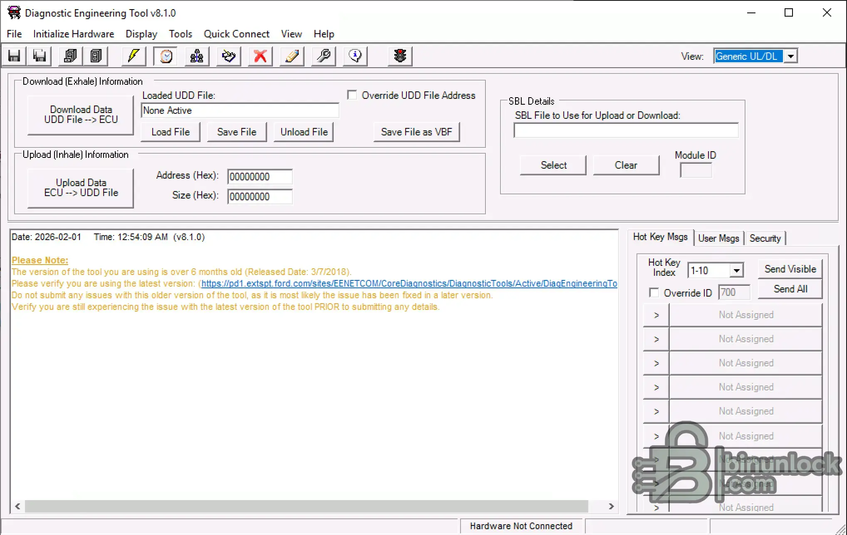Enable Override UDD File Address checkbox
847x535 pixels.
(352, 95)
